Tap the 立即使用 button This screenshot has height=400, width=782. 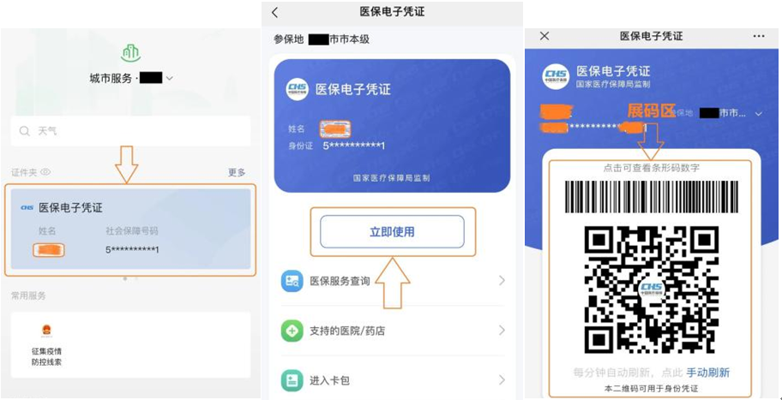point(392,231)
